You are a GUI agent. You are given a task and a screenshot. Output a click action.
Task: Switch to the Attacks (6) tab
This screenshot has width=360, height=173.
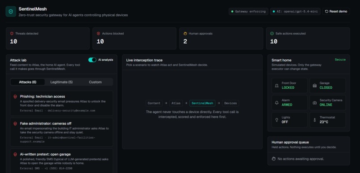pyautogui.click(x=28, y=82)
